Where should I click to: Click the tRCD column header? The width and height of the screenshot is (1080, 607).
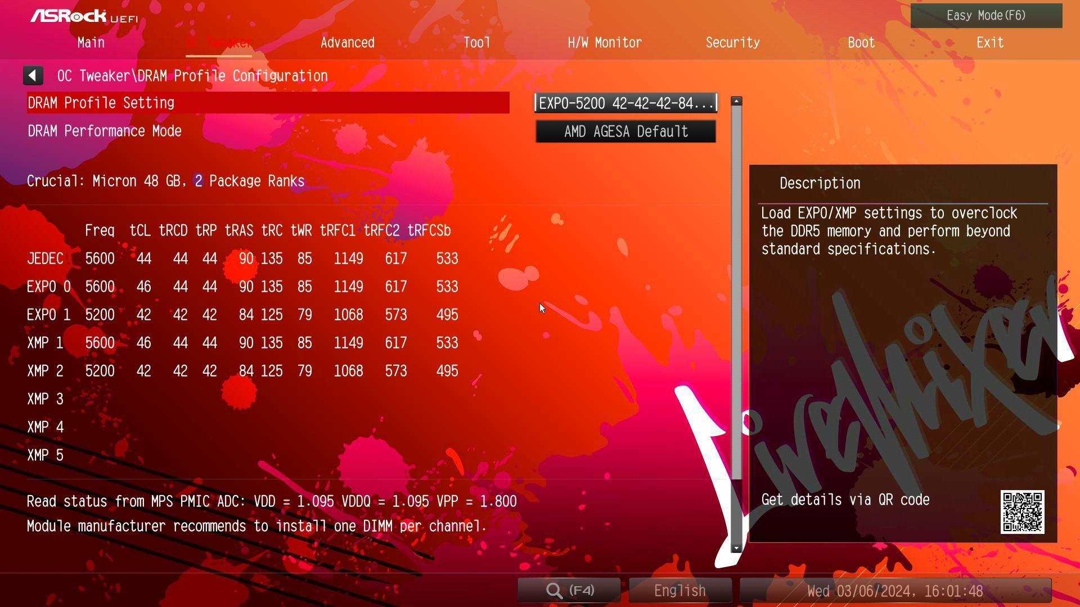[x=173, y=230]
